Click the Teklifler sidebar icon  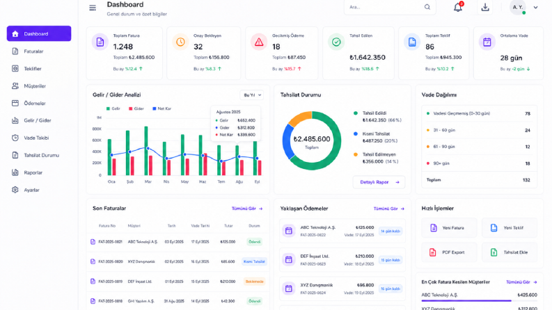(x=15, y=69)
